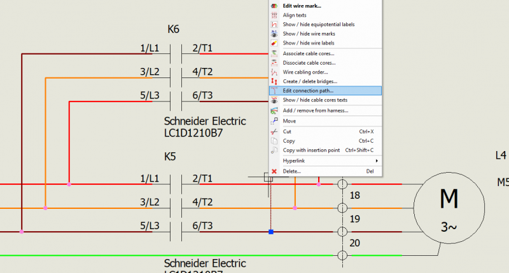This screenshot has height=273, width=509.
Task: Click the Add / remove from harness icon
Action: pyautogui.click(x=274, y=110)
